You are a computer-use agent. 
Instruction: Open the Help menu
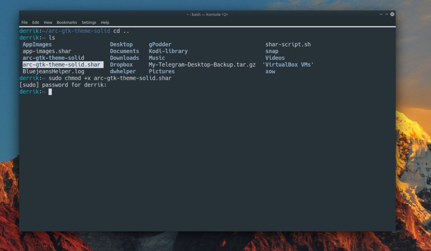click(105, 23)
